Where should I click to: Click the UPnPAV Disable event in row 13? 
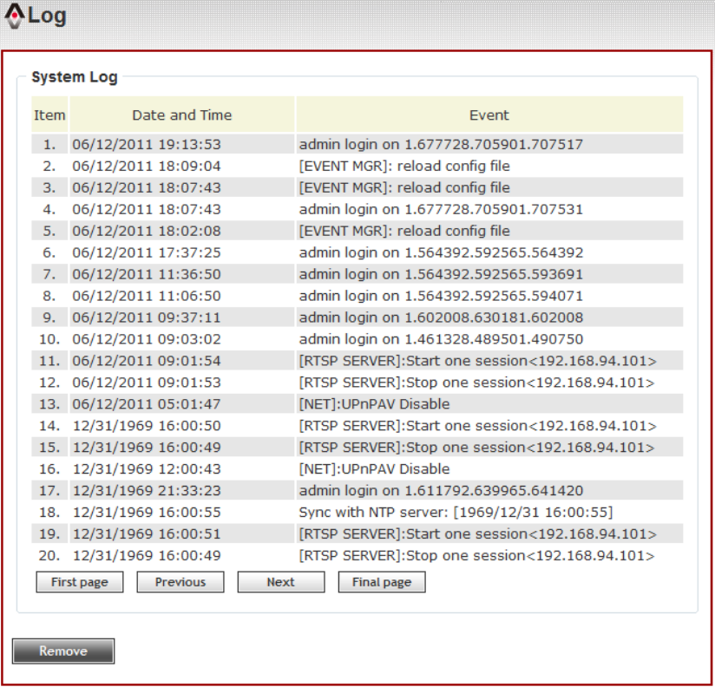tap(374, 404)
